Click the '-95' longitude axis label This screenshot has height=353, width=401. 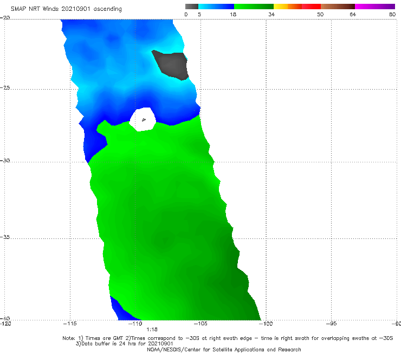coord(332,324)
